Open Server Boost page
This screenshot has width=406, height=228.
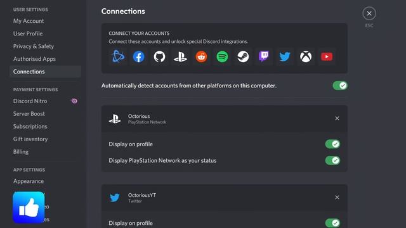click(45, 114)
